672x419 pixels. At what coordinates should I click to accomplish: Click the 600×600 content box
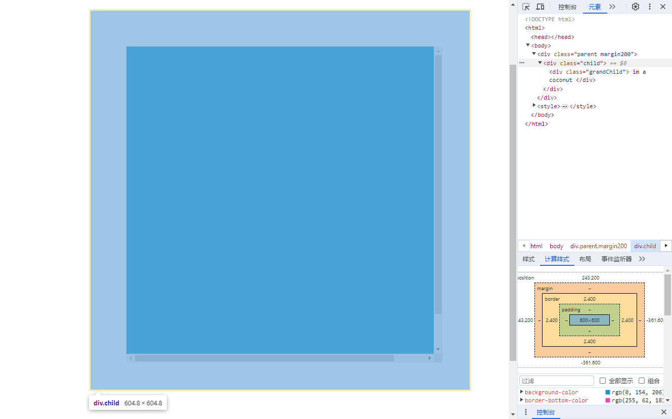[x=590, y=320]
